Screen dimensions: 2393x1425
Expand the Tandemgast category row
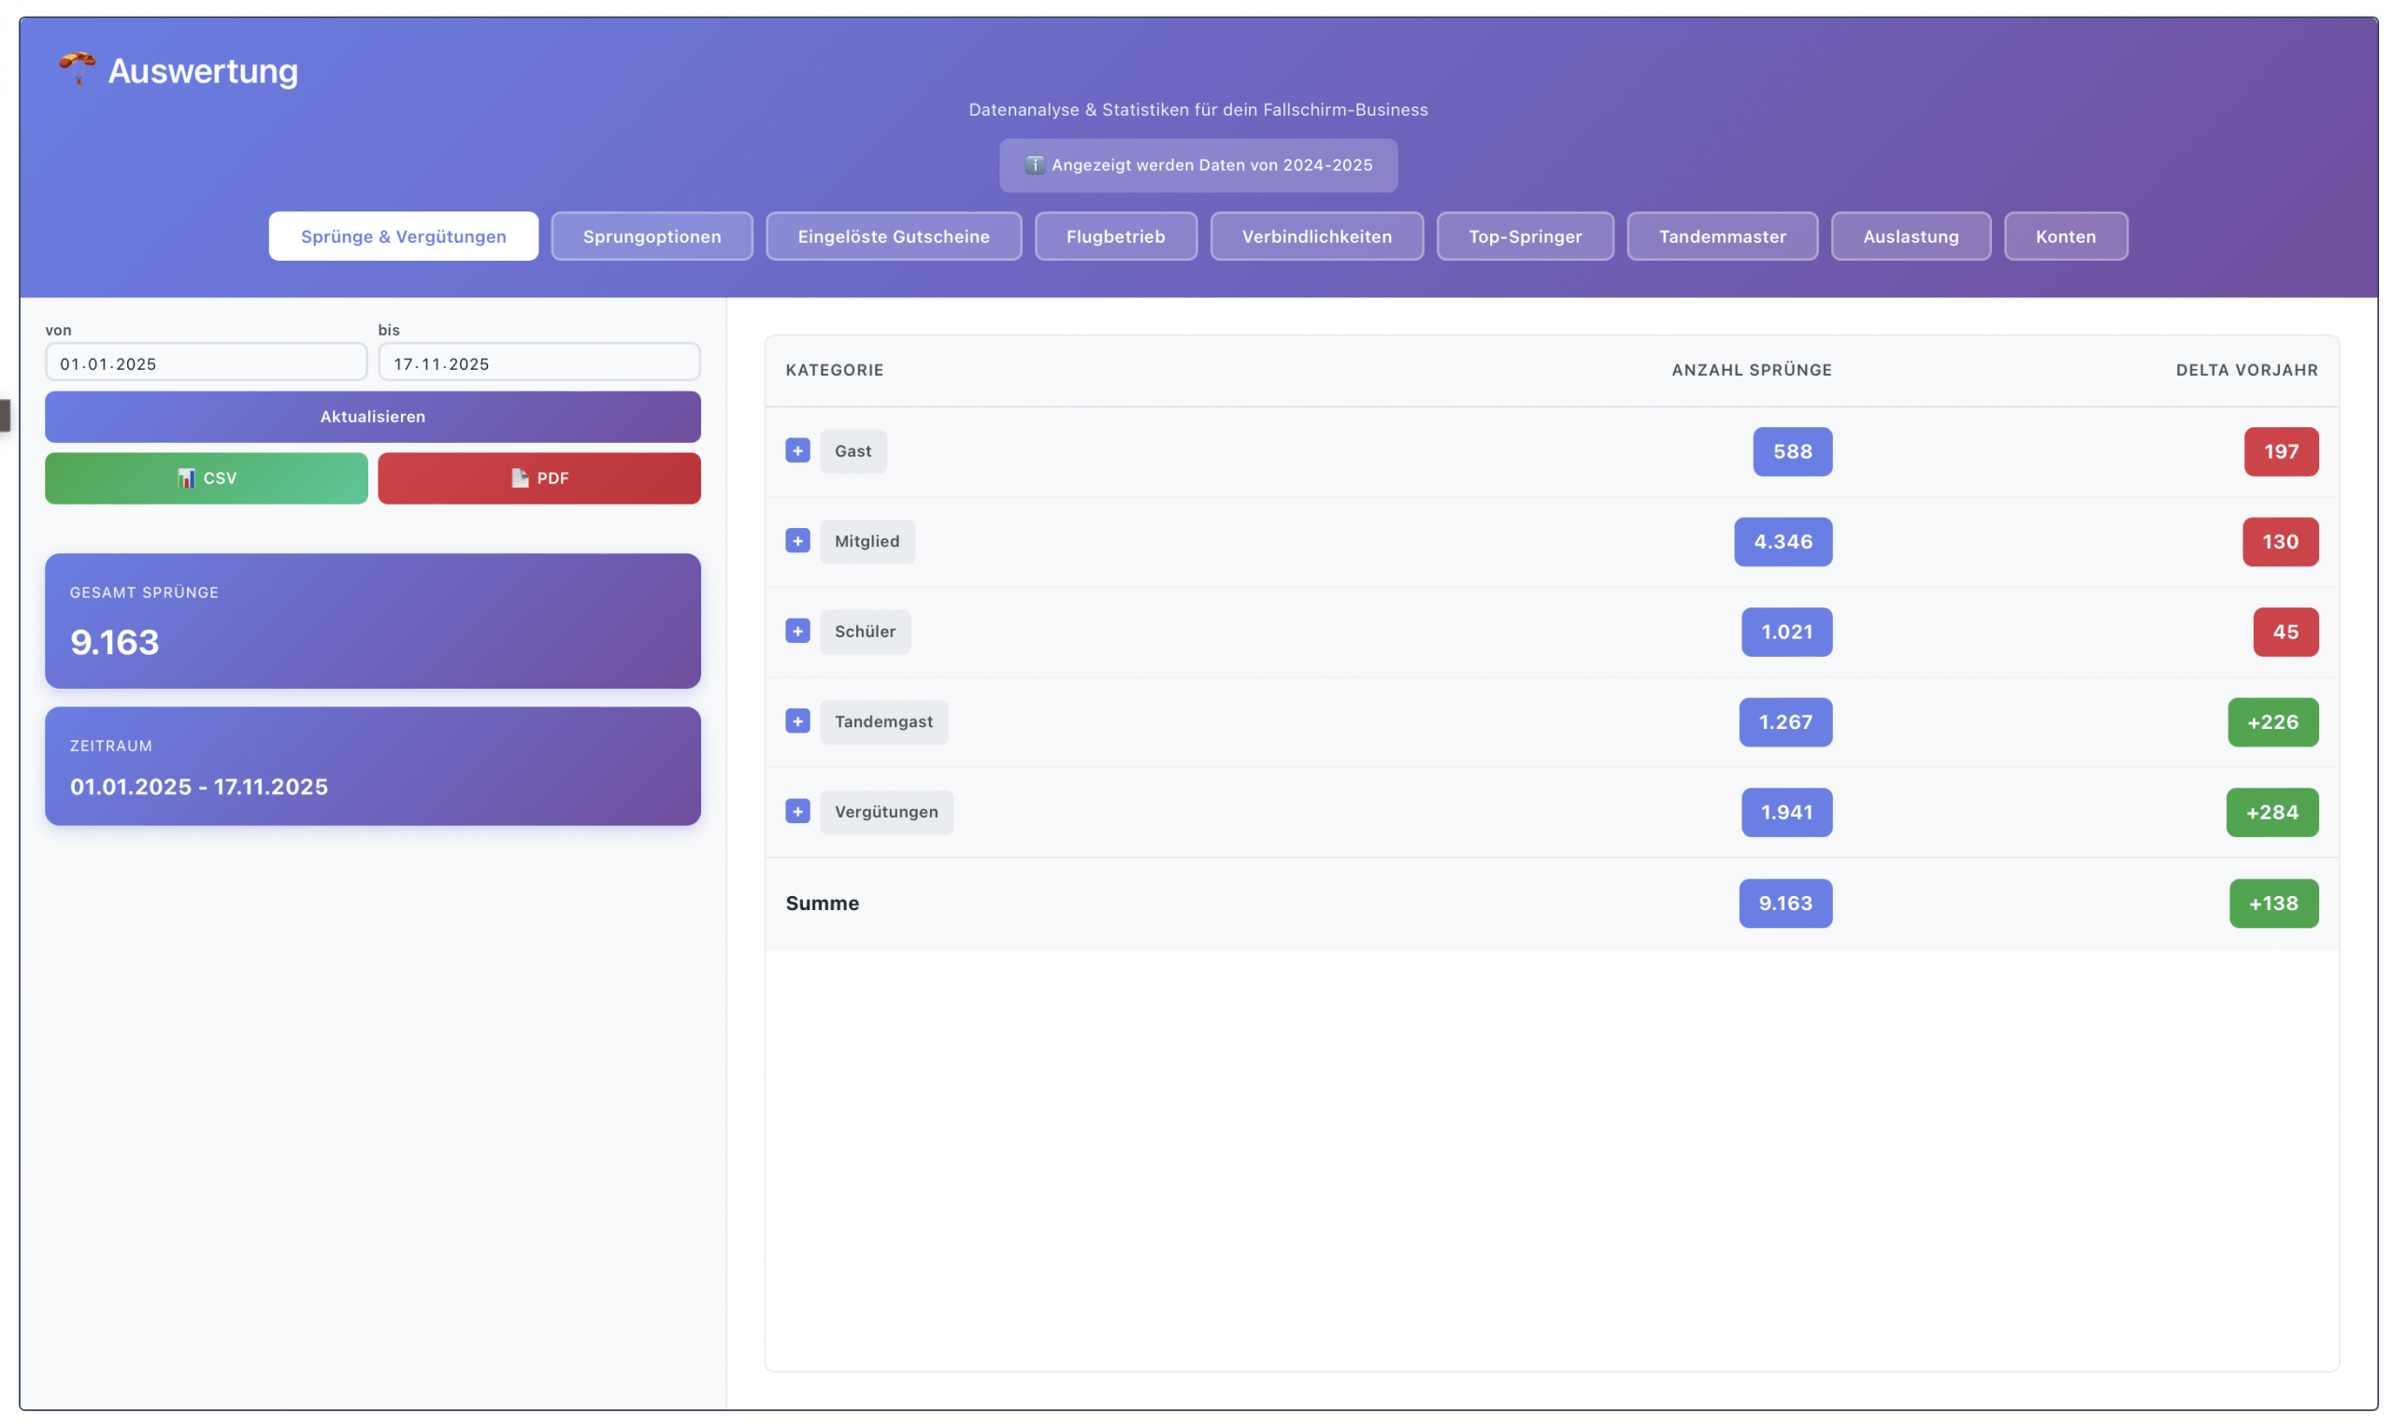tap(797, 722)
